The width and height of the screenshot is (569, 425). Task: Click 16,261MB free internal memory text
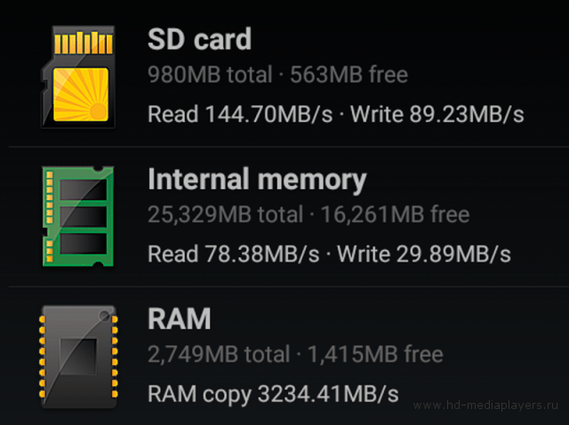pos(395,214)
